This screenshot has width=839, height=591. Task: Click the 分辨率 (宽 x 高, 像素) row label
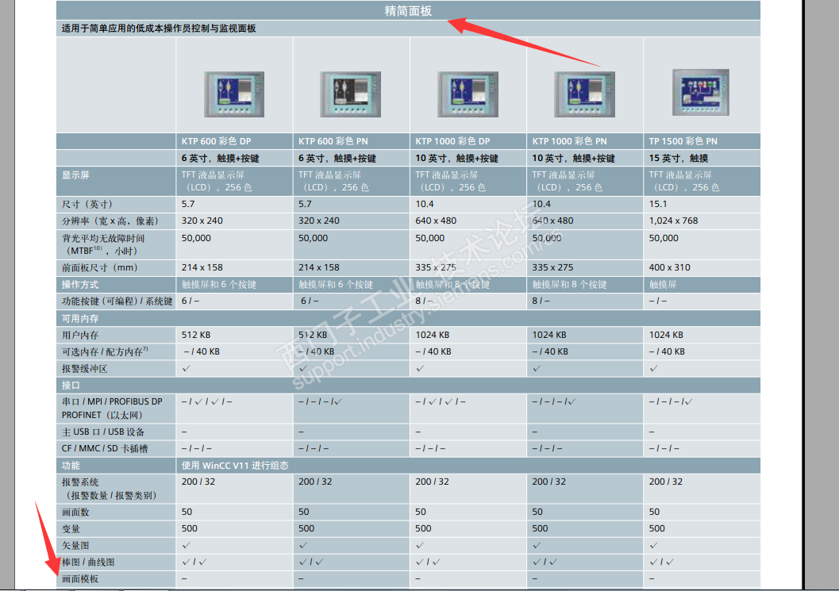[110, 221]
